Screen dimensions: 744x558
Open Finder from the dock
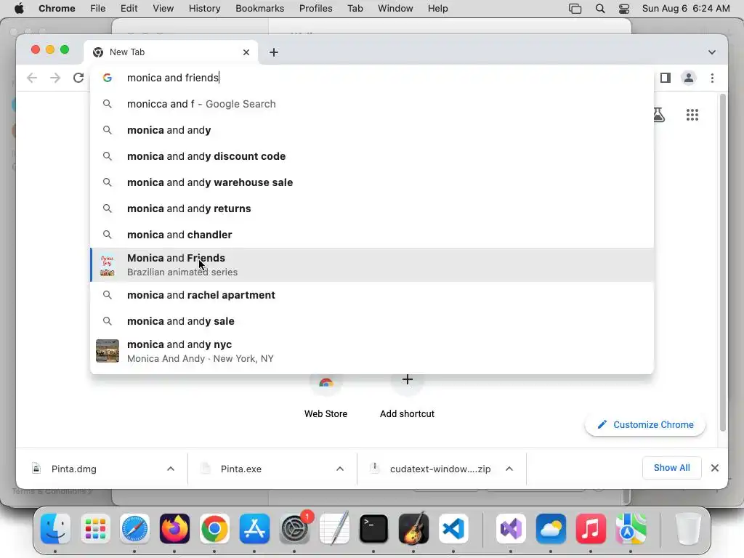click(x=55, y=529)
